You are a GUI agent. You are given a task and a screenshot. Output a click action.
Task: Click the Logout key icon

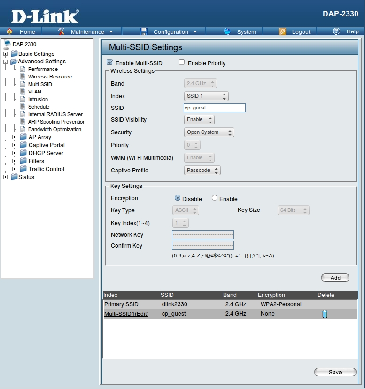tap(282, 31)
